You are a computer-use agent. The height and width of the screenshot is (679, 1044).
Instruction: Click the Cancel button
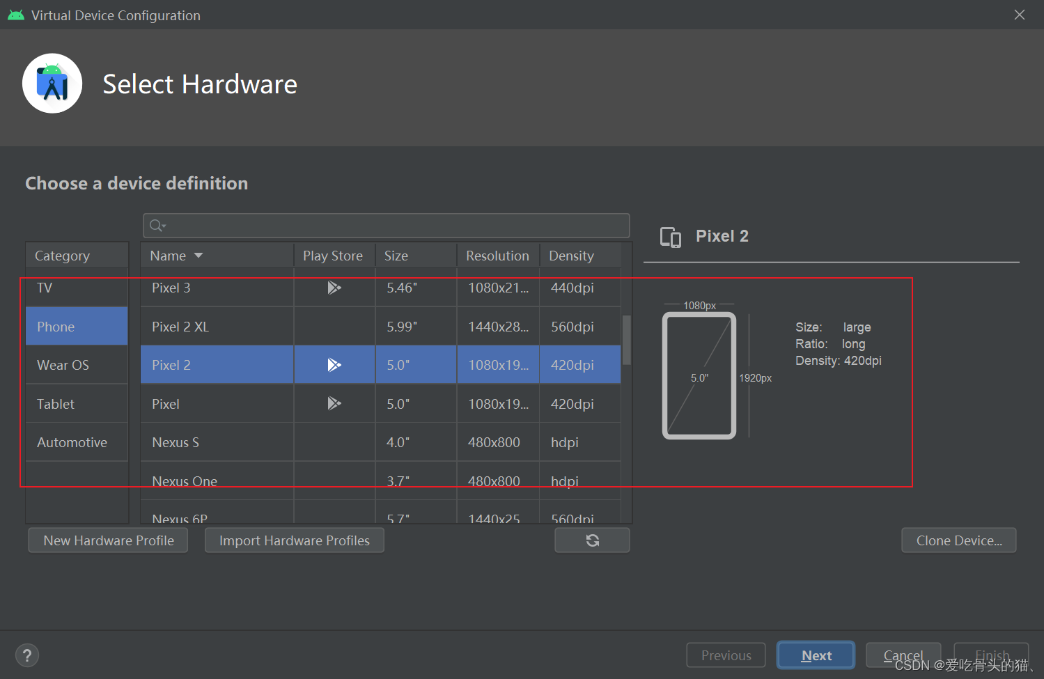[903, 655]
